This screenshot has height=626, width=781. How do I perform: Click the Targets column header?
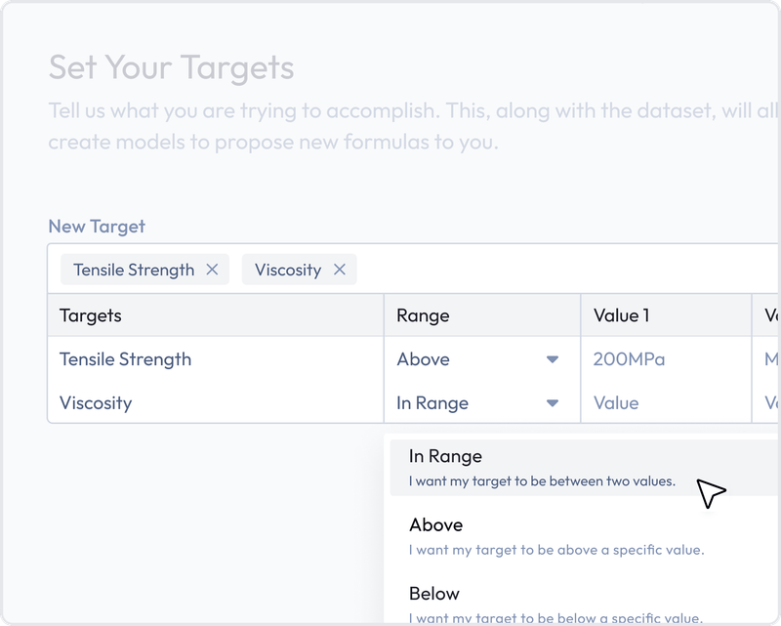pos(91,315)
